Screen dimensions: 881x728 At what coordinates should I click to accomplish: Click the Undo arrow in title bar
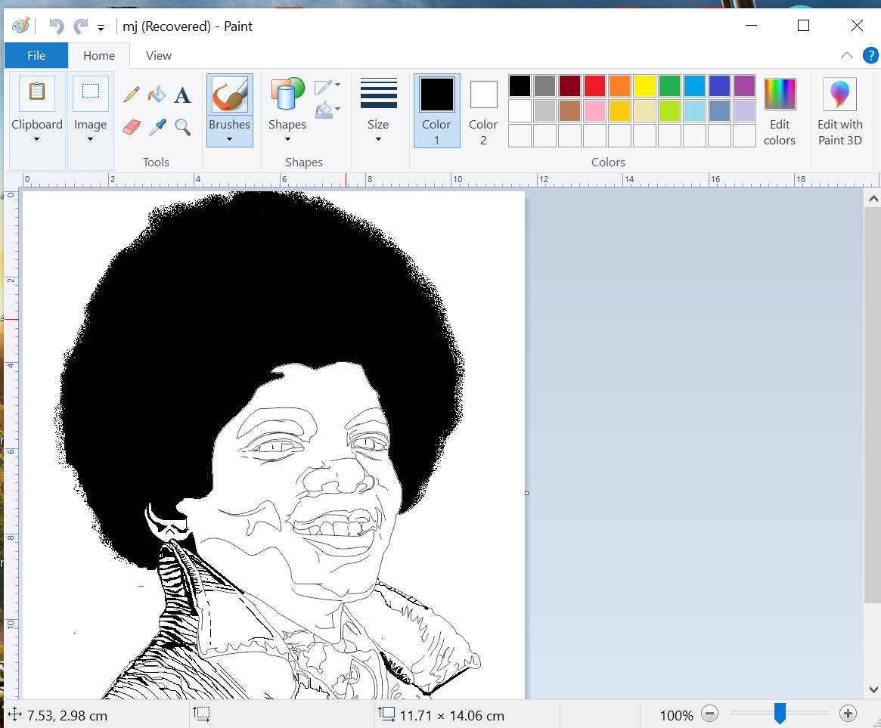click(56, 26)
